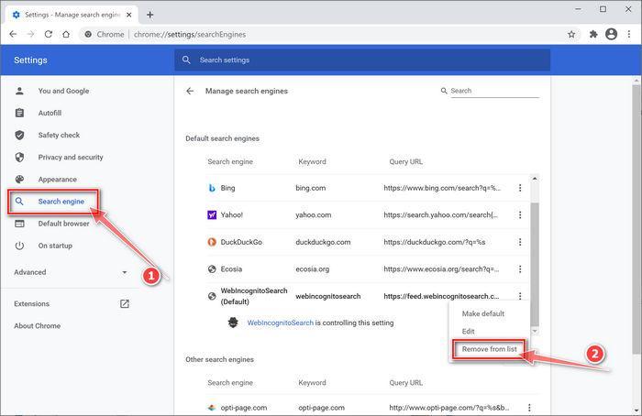Click the Ecosia globe icon
The width and height of the screenshot is (642, 416).
click(212, 268)
